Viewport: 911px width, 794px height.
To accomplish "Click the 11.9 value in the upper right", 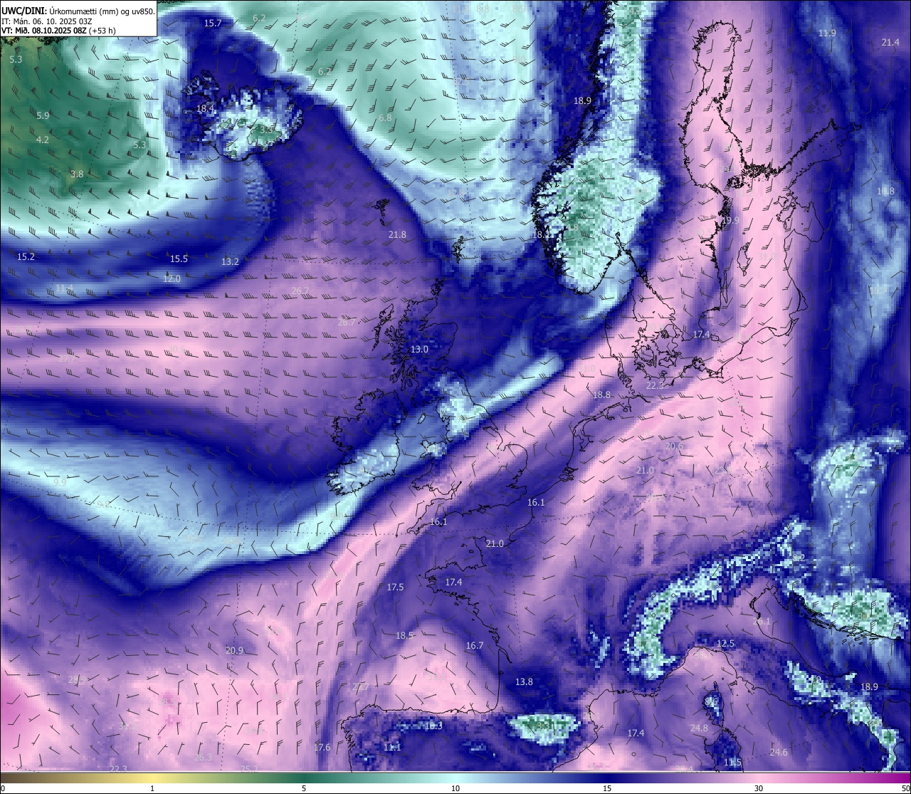I will [827, 33].
